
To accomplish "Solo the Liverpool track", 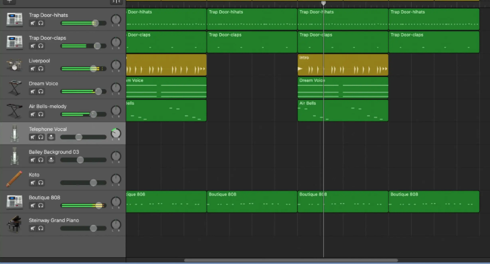I will (41, 69).
